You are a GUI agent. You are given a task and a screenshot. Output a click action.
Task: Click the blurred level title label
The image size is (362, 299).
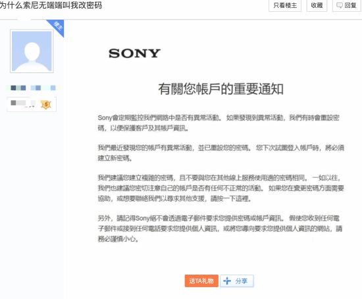pos(23,103)
